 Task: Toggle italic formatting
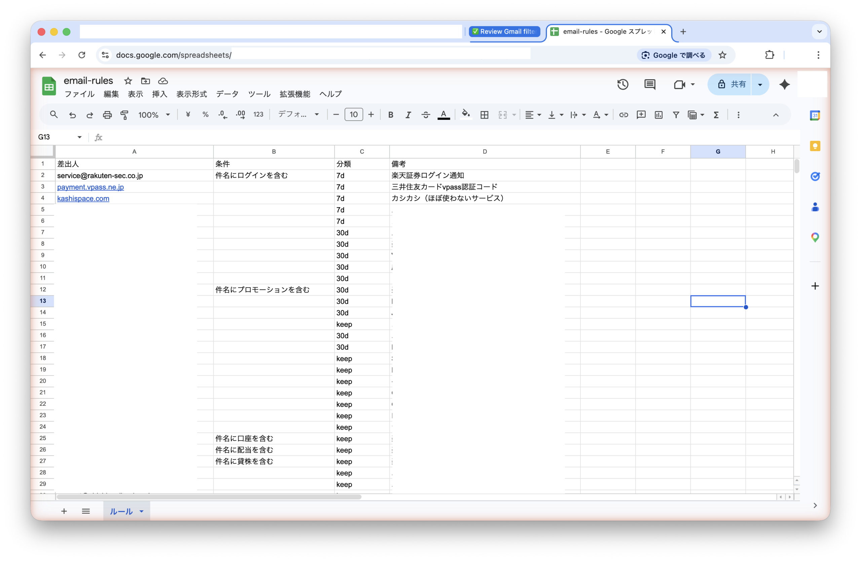pyautogui.click(x=408, y=115)
